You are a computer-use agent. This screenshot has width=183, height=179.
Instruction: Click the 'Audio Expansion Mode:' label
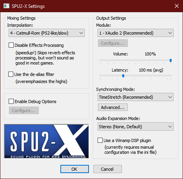pyautogui.click(x=118, y=118)
